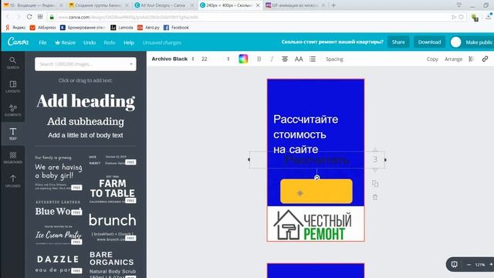This screenshot has width=494, height=278.
Task: Select the Bare Organics text template
Action: point(113,264)
